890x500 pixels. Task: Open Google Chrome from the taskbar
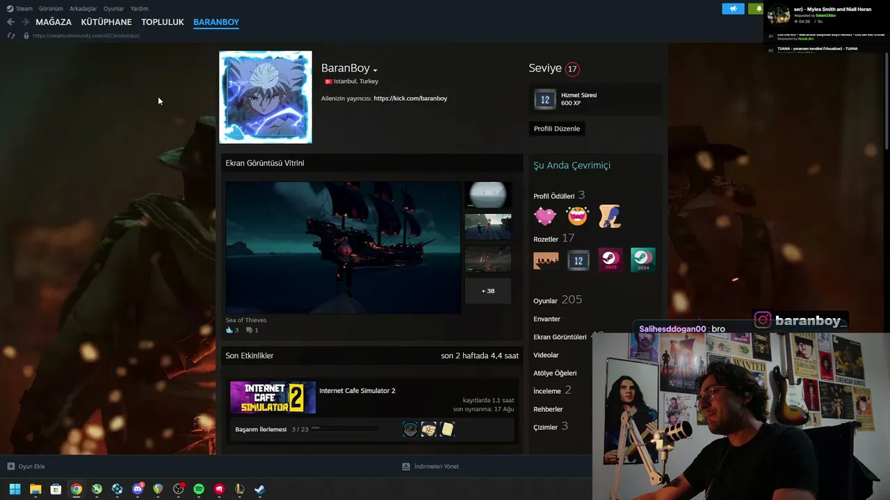pyautogui.click(x=76, y=489)
